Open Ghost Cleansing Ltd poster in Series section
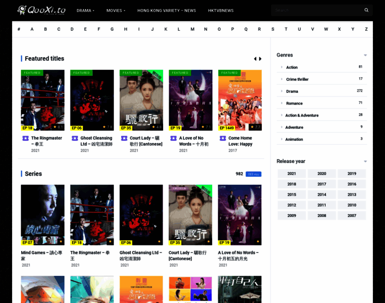The image size is (385, 303). pyautogui.click(x=141, y=215)
